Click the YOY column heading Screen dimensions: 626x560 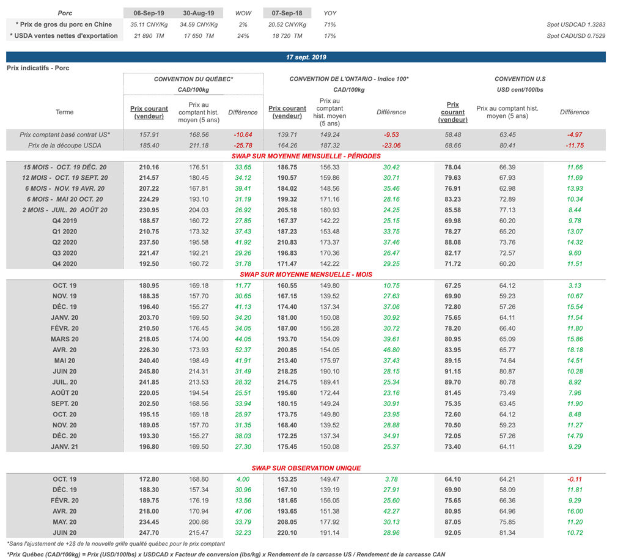tap(330, 13)
